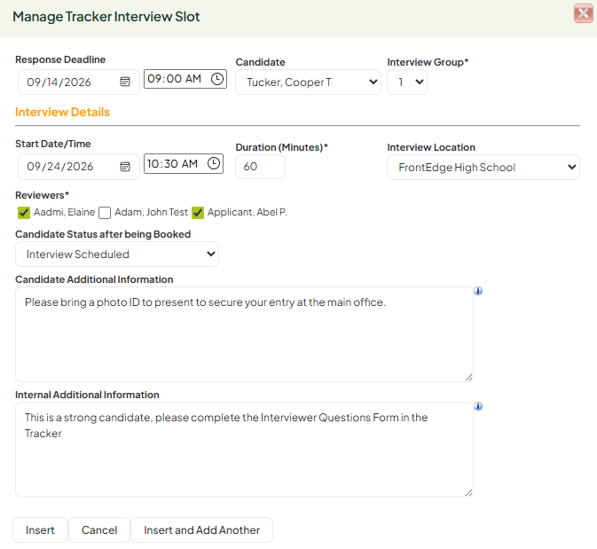The height and width of the screenshot is (549, 597).
Task: Open clock picker for 10:30 AM start time
Action: (214, 163)
